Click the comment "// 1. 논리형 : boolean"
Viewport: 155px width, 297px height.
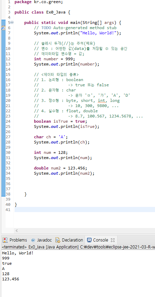coord(59,80)
